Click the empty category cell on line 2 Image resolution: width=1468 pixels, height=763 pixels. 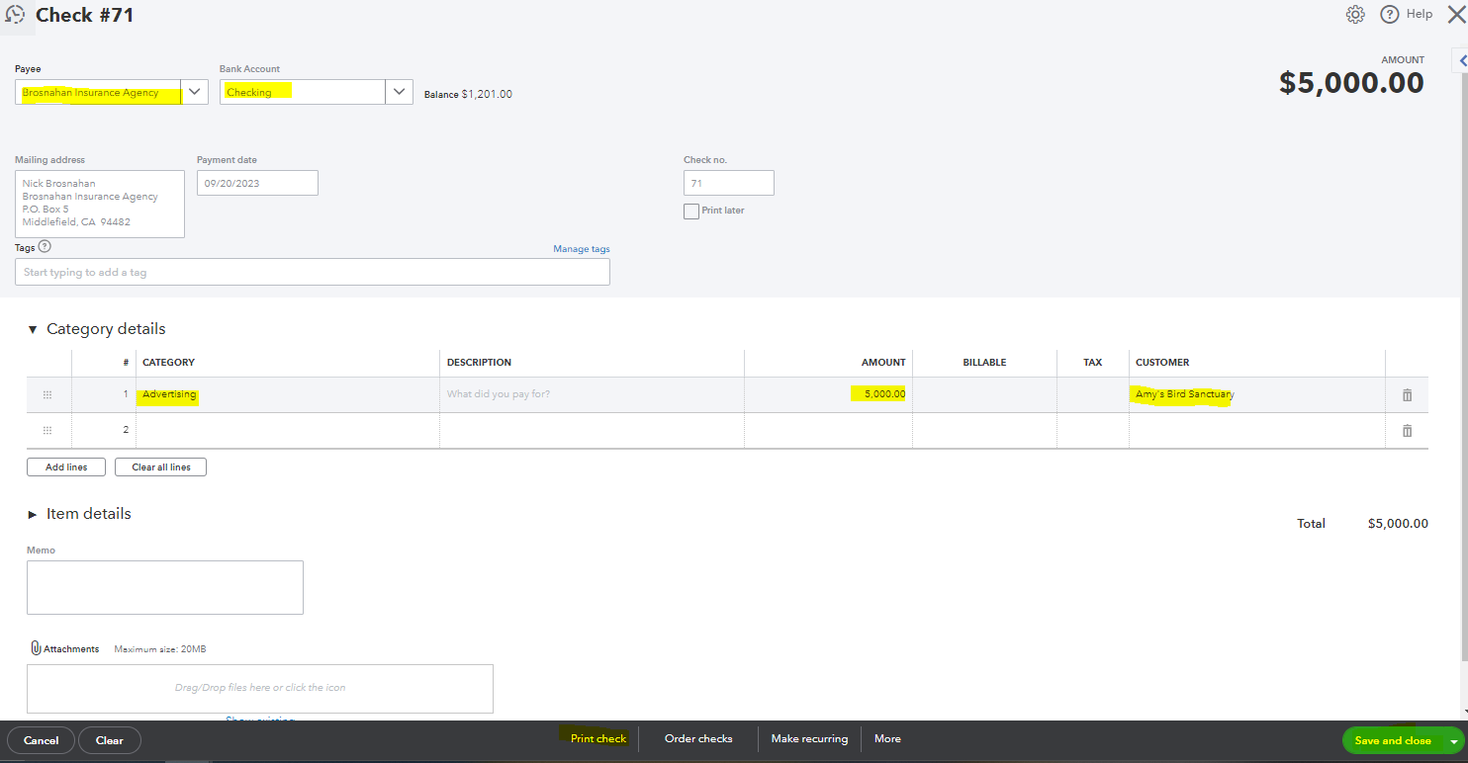288,430
